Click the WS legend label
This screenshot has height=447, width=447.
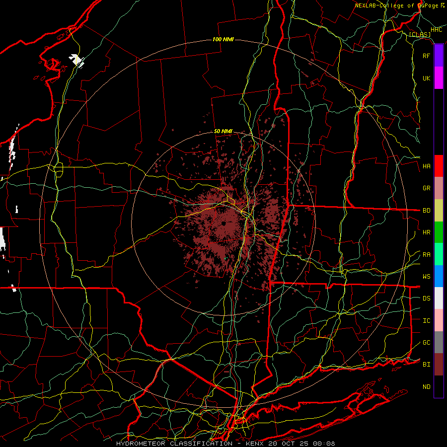[426, 277]
